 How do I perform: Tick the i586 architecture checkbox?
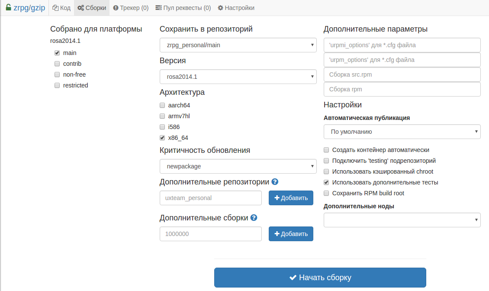pyautogui.click(x=162, y=127)
